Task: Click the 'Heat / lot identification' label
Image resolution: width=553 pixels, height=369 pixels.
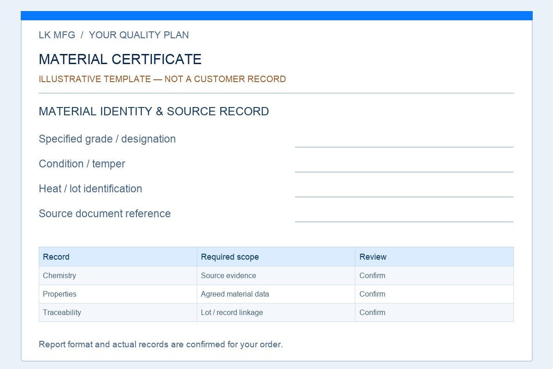Action: tap(90, 189)
